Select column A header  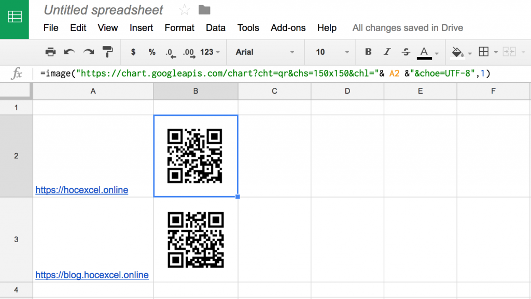93,91
